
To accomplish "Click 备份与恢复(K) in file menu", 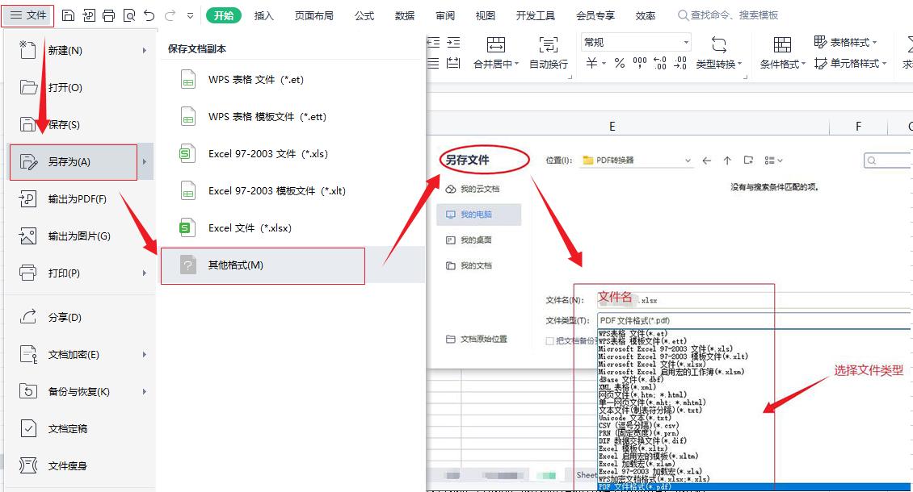I will pyautogui.click(x=80, y=392).
